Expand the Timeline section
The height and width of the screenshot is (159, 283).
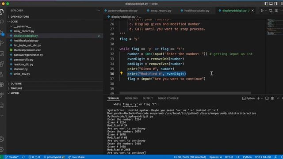tap(16, 88)
